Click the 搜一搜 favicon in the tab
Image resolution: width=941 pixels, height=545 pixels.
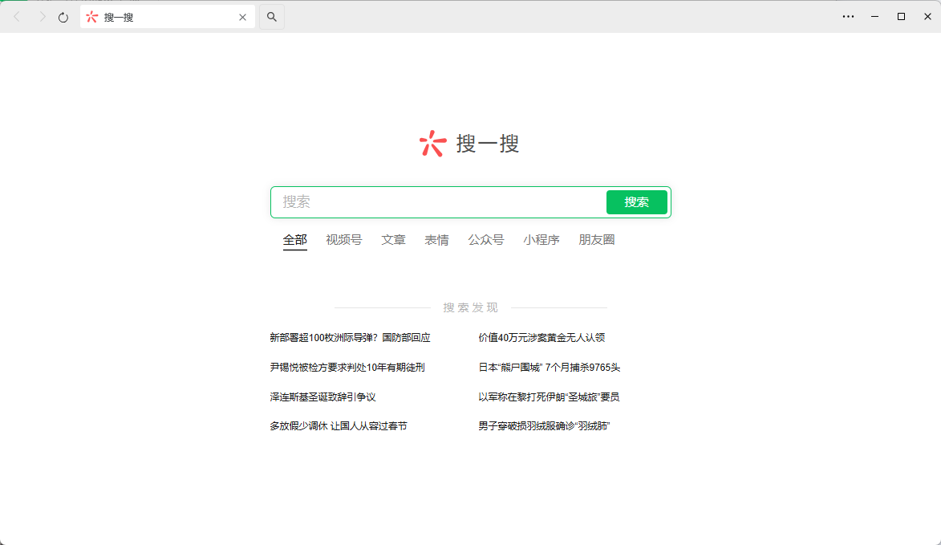91,17
